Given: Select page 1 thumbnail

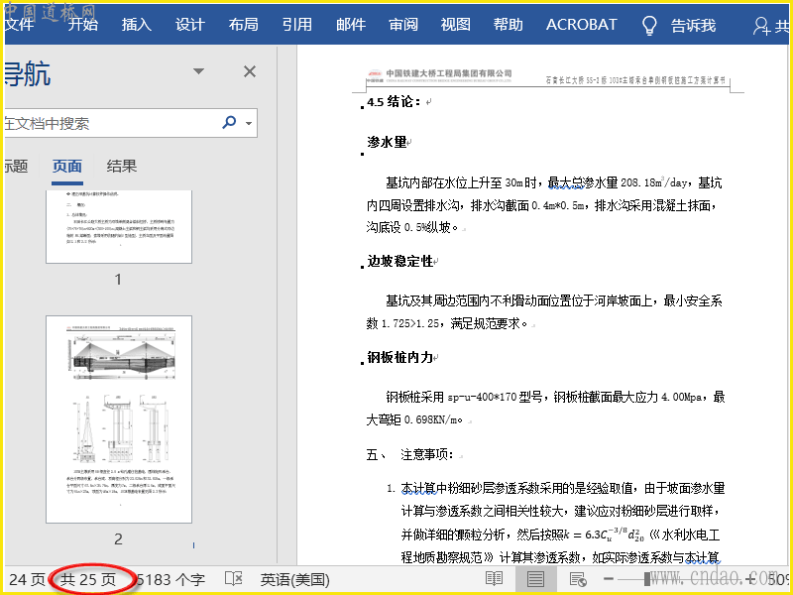Looking at the screenshot, I should click(119, 227).
